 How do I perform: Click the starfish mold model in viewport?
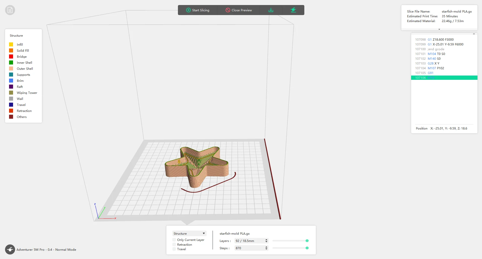tap(197, 167)
